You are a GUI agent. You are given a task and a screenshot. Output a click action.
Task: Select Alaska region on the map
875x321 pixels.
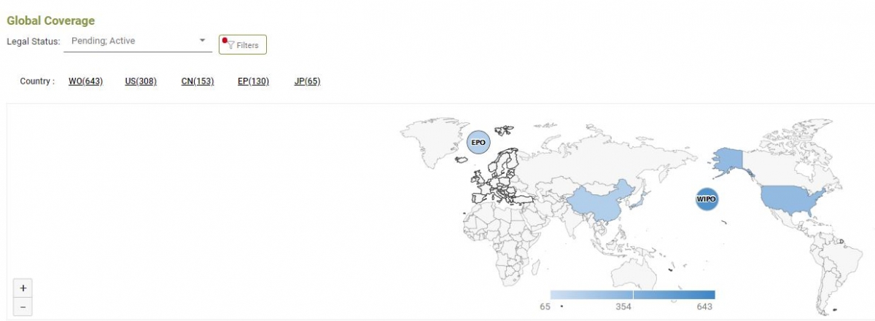coord(728,159)
